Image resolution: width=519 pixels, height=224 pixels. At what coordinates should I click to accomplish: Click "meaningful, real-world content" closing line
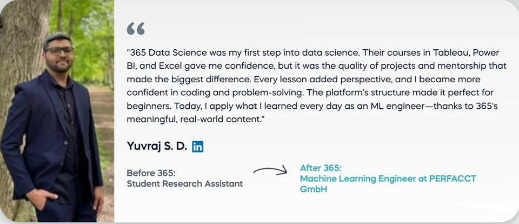(194, 119)
